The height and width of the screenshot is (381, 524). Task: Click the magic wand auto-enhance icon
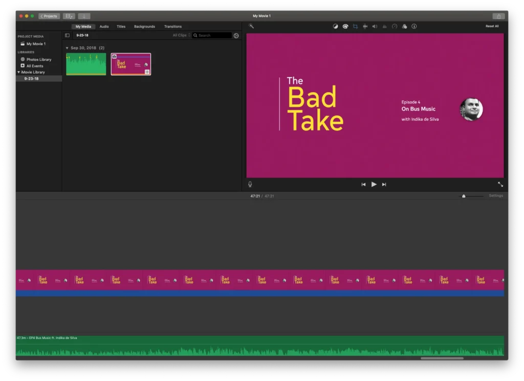tap(251, 26)
